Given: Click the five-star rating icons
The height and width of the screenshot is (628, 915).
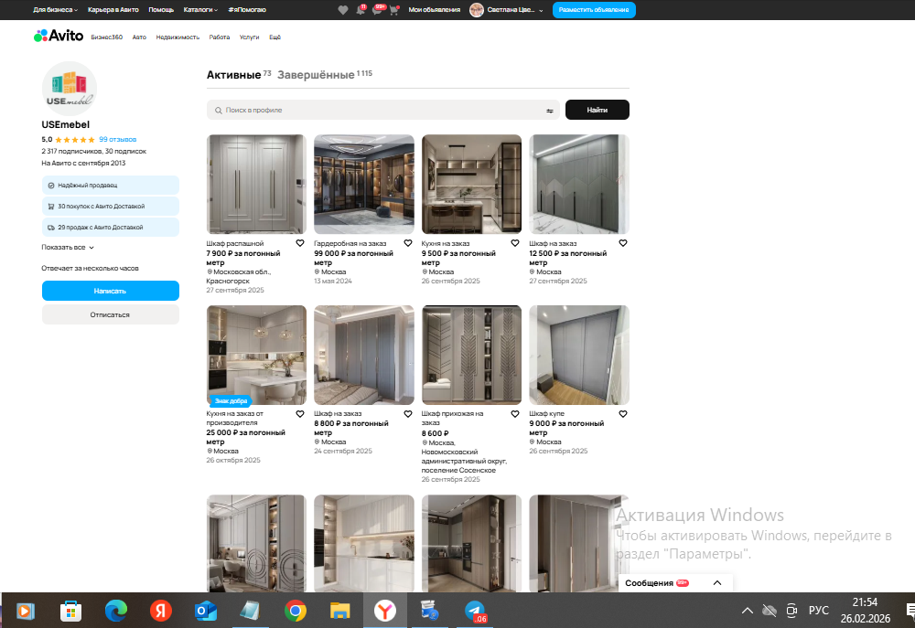Looking at the screenshot, I should pyautogui.click(x=75, y=140).
